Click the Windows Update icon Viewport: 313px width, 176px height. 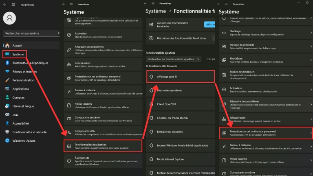tap(7, 141)
